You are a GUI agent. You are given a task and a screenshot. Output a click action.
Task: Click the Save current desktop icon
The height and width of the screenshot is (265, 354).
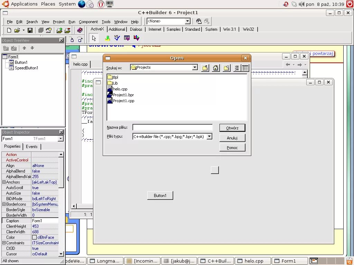point(199,21)
